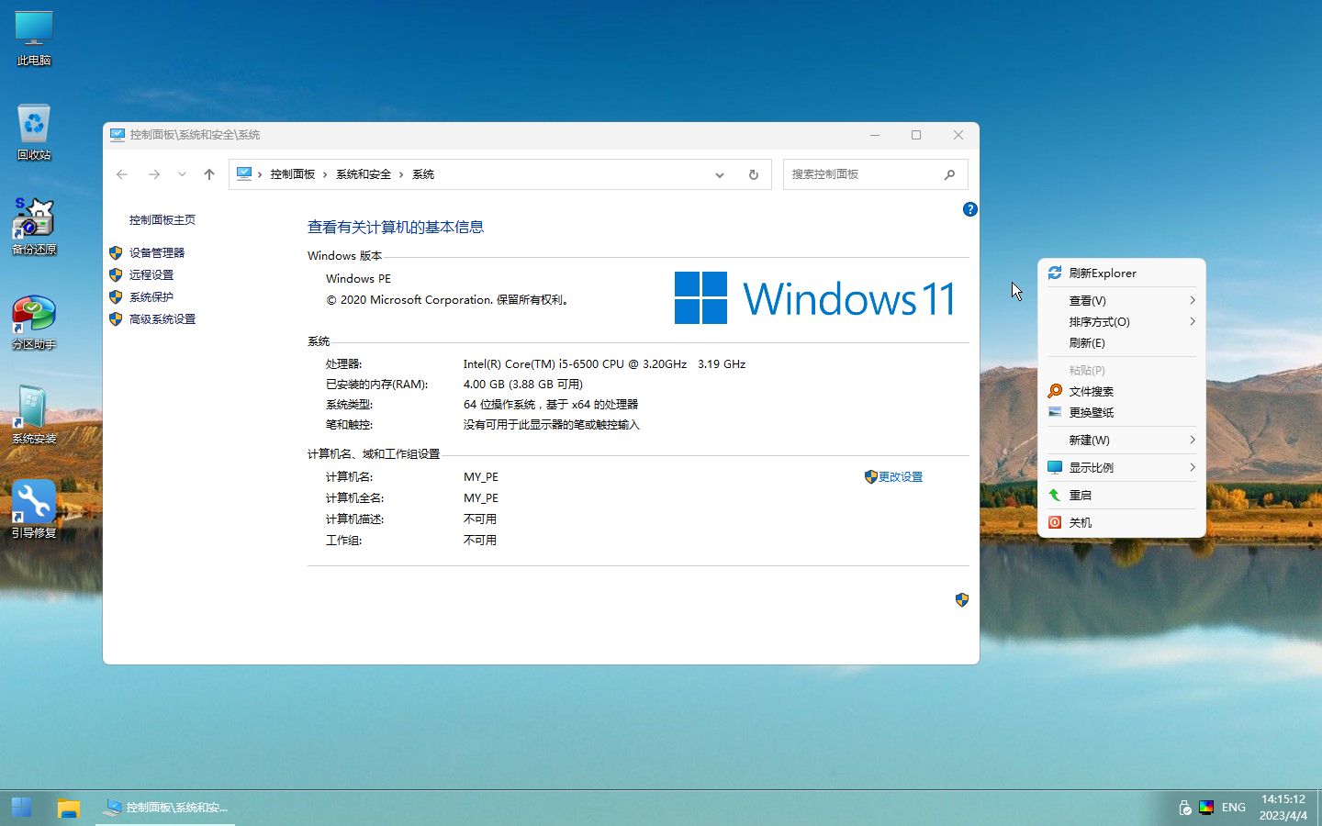
Task: Open 高级系统设置 from the sidebar
Action: pos(162,318)
